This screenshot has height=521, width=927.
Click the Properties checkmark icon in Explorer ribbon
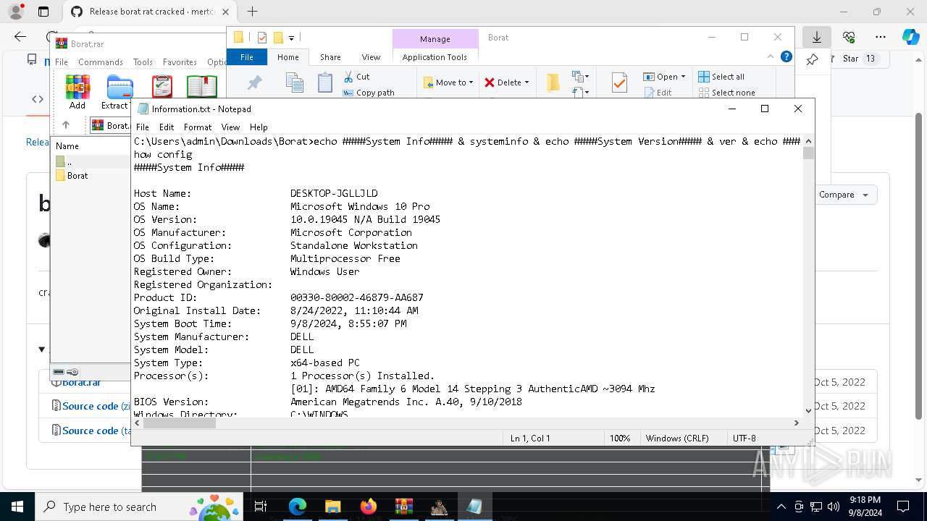click(x=619, y=83)
